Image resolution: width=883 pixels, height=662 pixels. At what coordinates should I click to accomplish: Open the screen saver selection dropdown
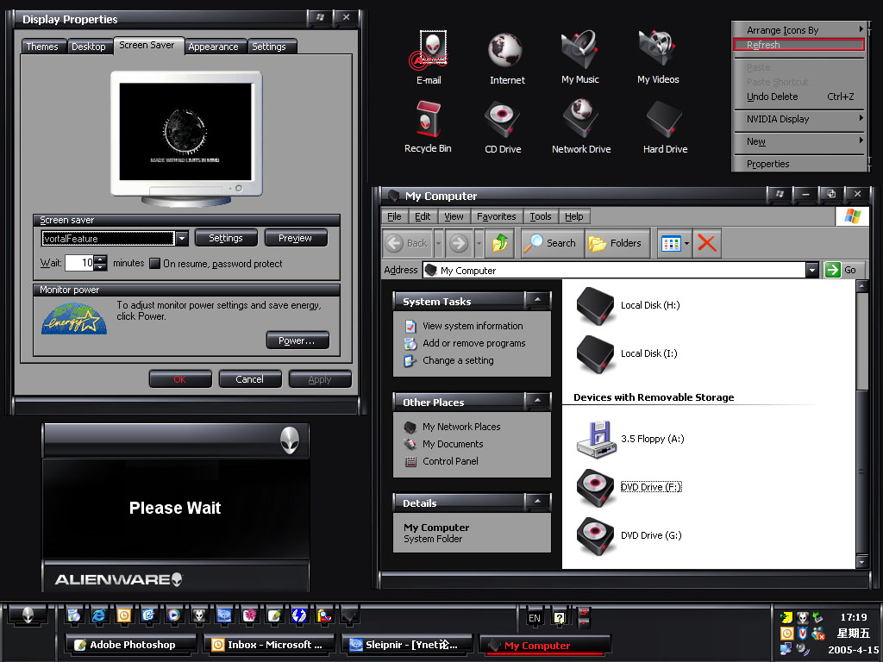(x=181, y=239)
